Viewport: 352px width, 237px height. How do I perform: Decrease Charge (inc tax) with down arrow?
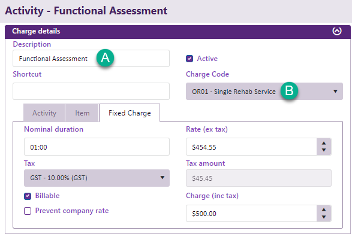324,217
